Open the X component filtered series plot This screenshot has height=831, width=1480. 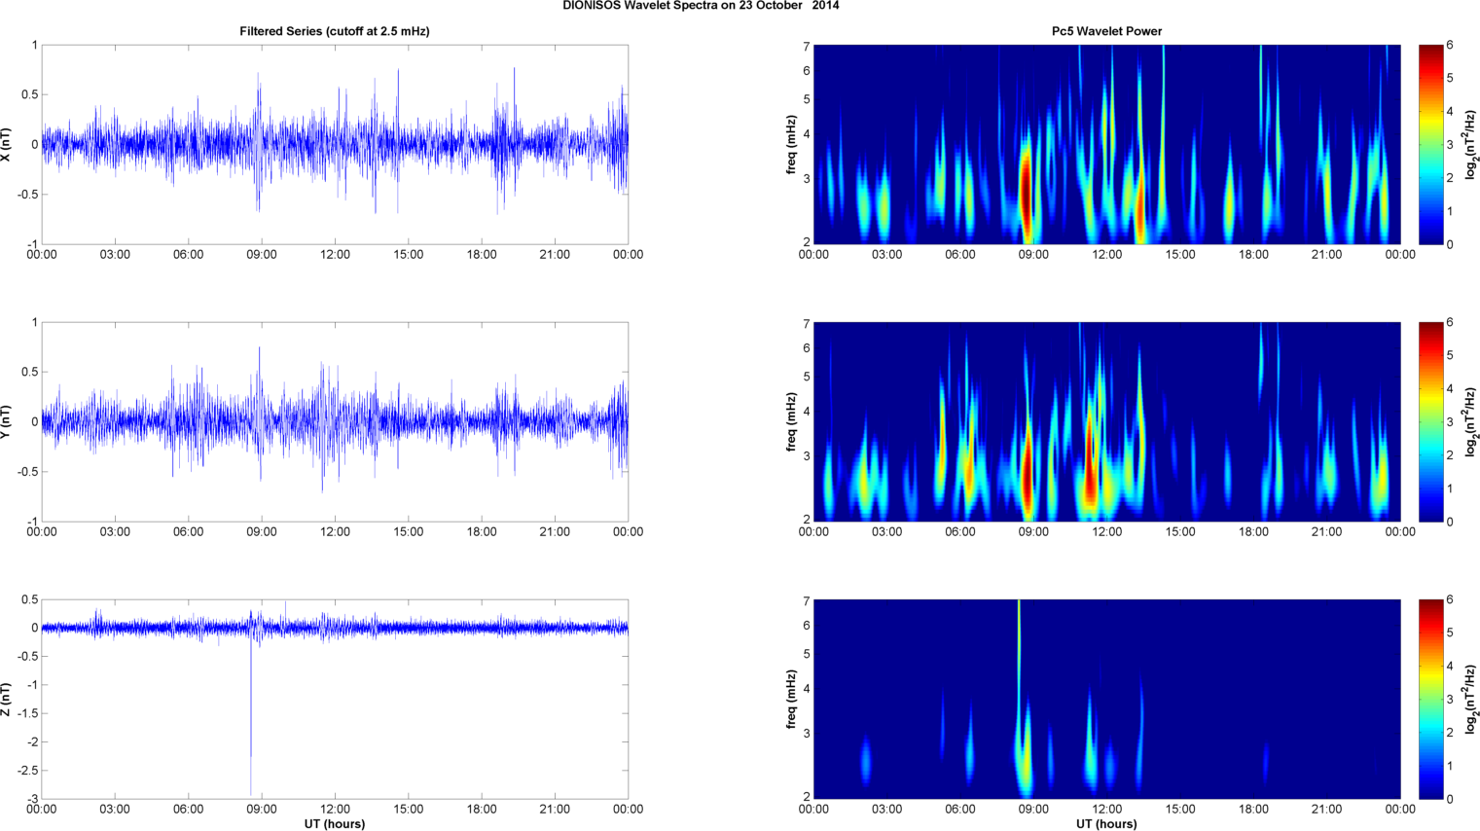pos(335,144)
